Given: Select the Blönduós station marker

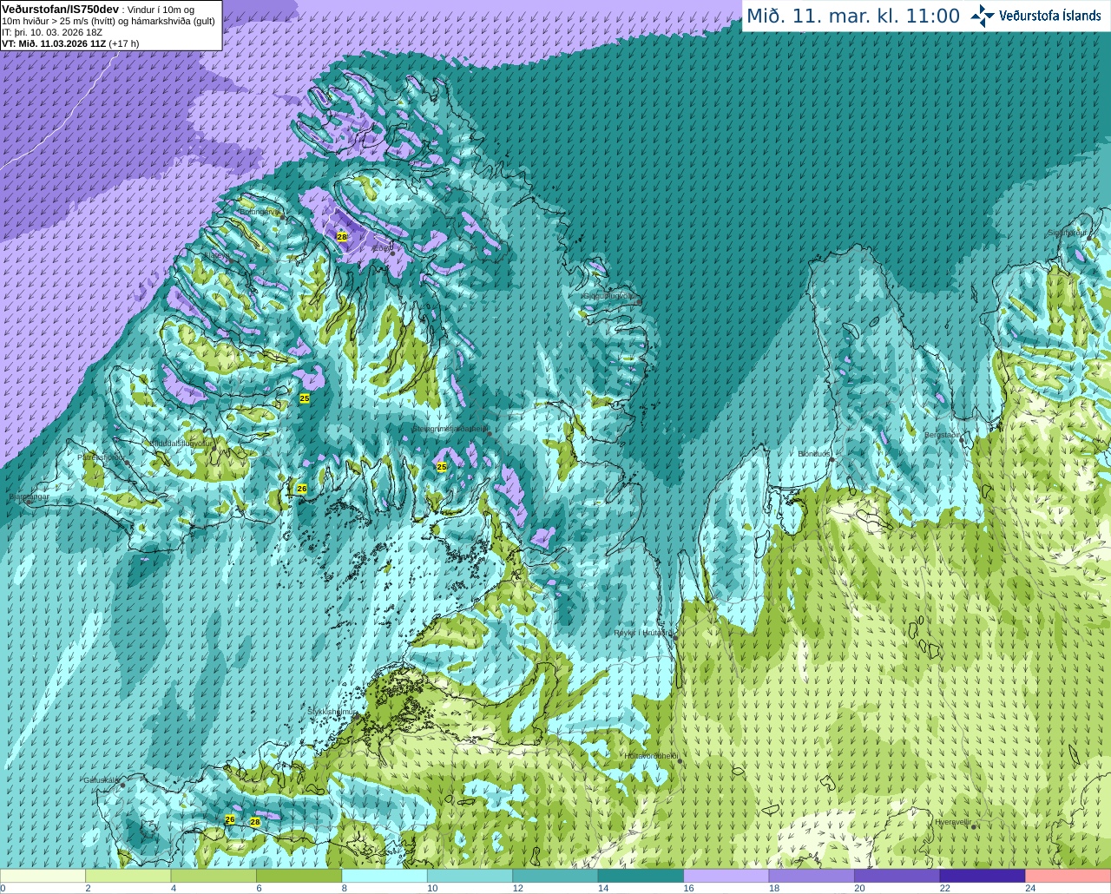Looking at the screenshot, I should pos(832,460).
